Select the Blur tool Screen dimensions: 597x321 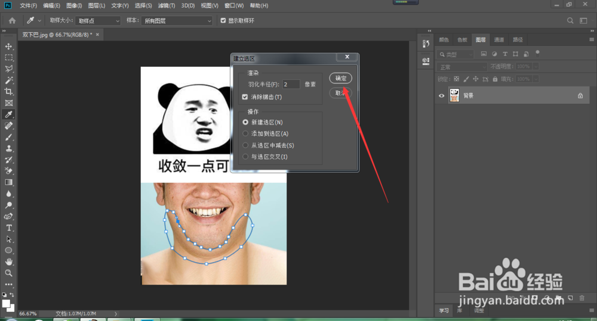pyautogui.click(x=9, y=194)
